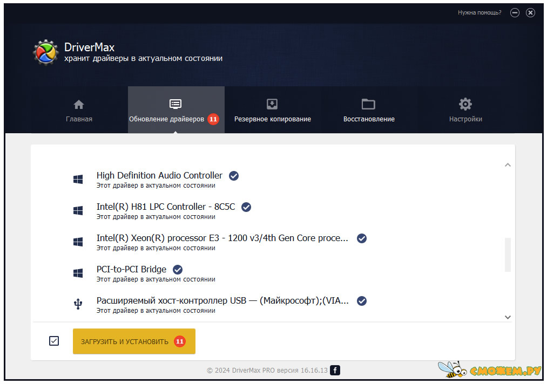The image size is (547, 384).
Task: Click Windows icon beside Intel Xeon processor E3
Action: click(78, 242)
